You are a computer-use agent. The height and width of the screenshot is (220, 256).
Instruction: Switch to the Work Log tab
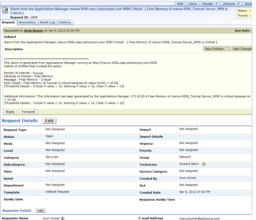48,22
